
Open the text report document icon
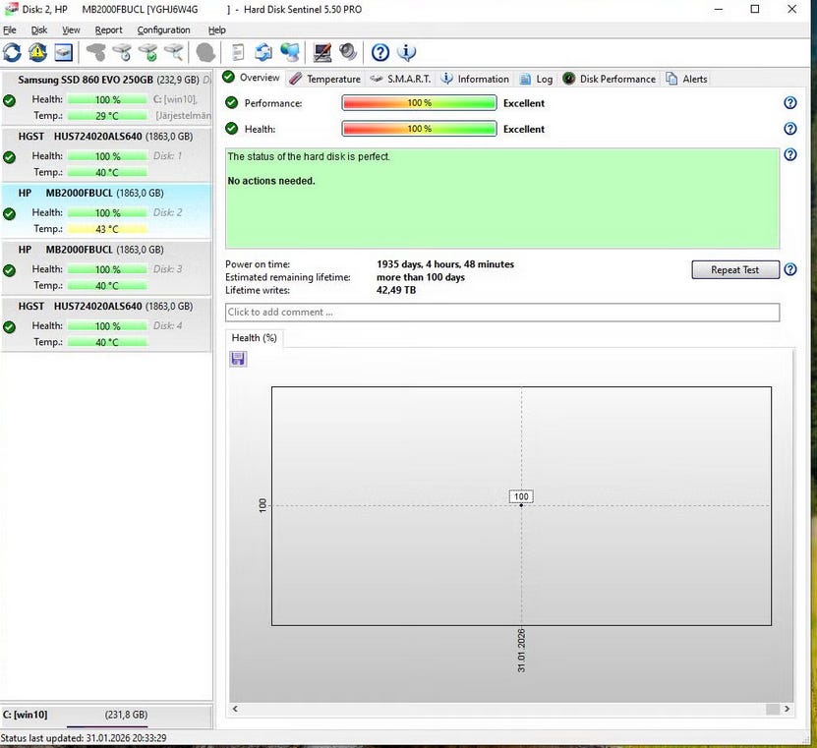[x=239, y=52]
